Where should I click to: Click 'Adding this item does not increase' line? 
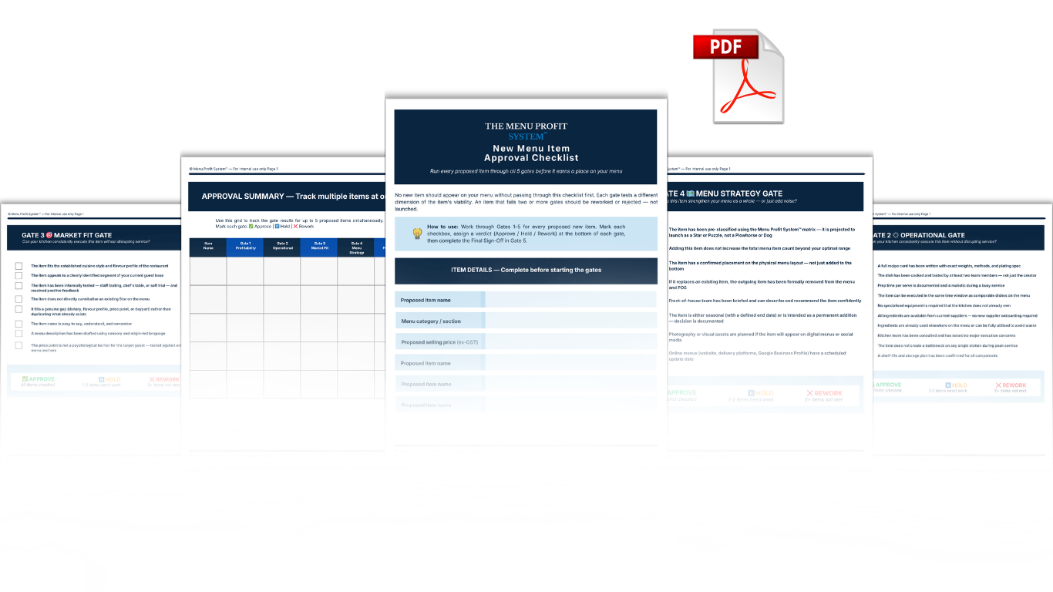click(x=759, y=248)
